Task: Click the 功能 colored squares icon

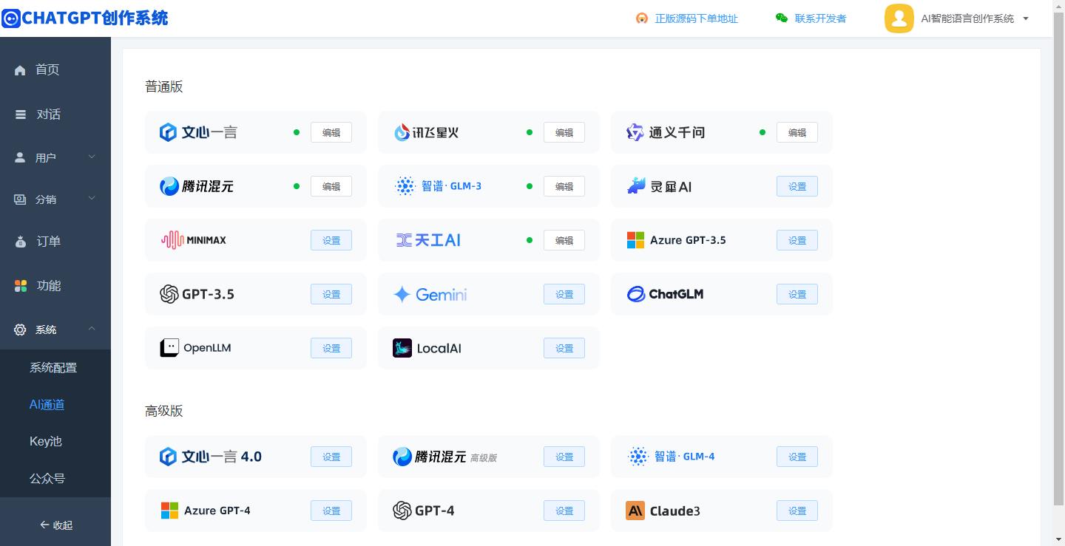Action: coord(21,286)
